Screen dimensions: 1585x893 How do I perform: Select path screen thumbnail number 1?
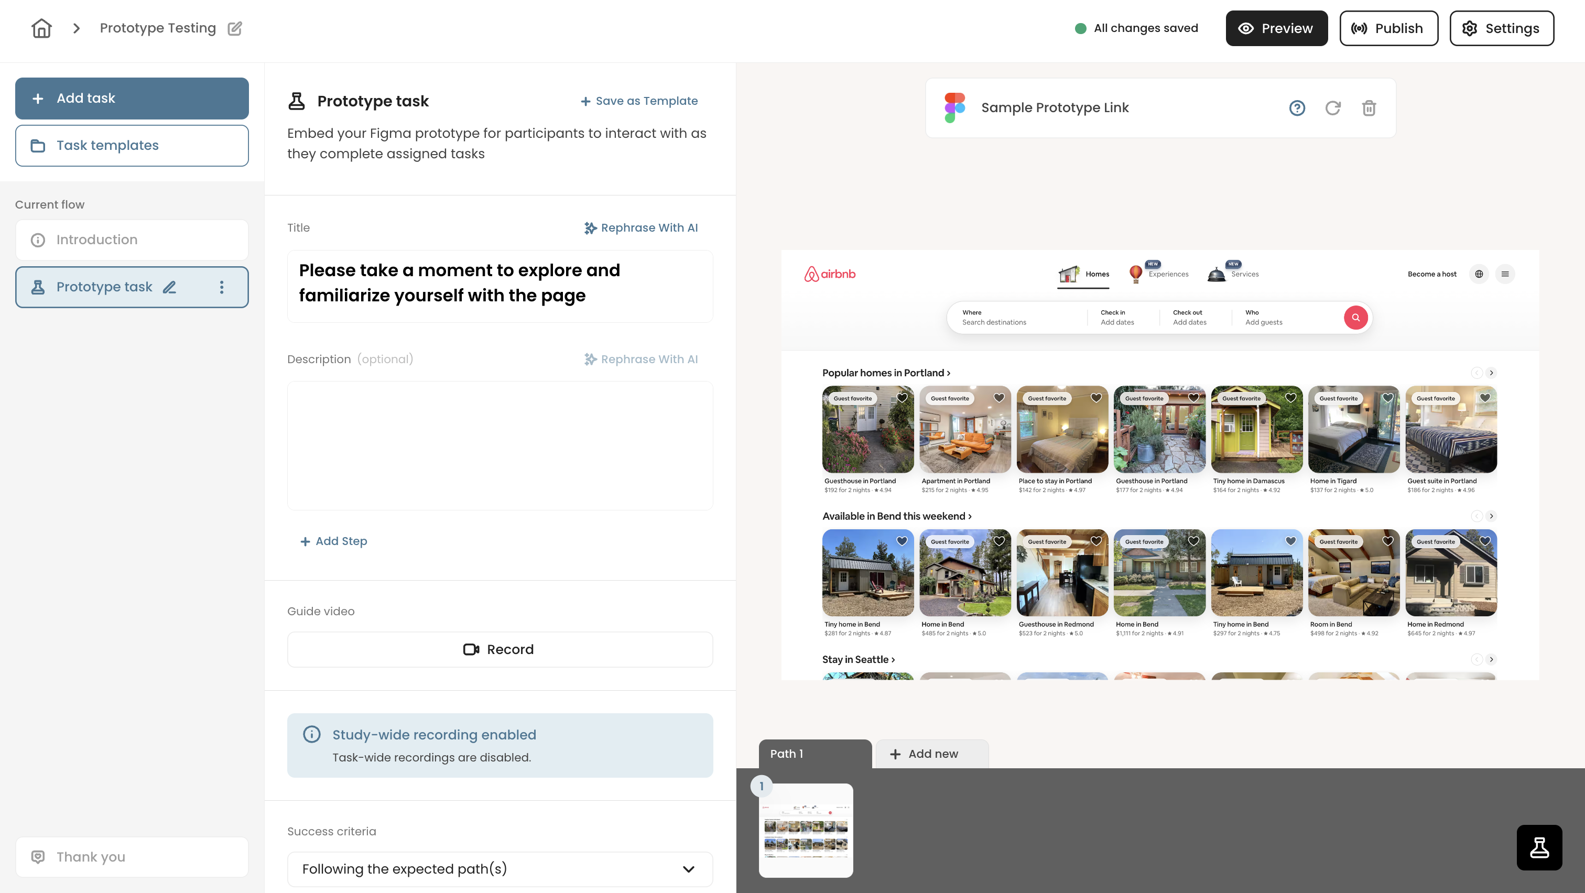[x=806, y=830]
